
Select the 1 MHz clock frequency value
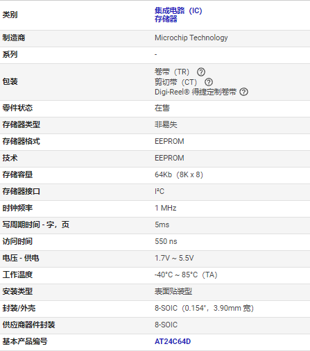[166, 208]
